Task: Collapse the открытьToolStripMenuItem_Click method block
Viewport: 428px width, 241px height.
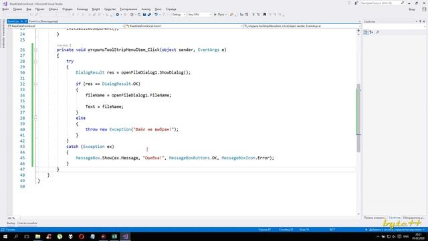Action: tap(35, 50)
